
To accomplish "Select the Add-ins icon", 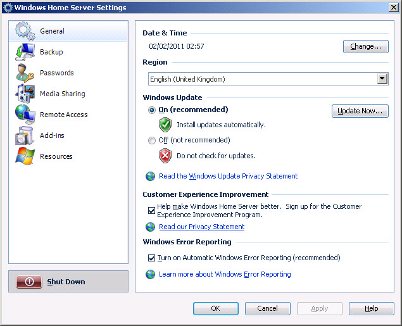I will (x=25, y=135).
